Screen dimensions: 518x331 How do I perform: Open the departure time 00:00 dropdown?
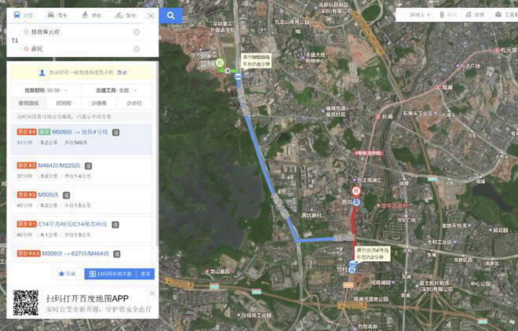(46, 90)
